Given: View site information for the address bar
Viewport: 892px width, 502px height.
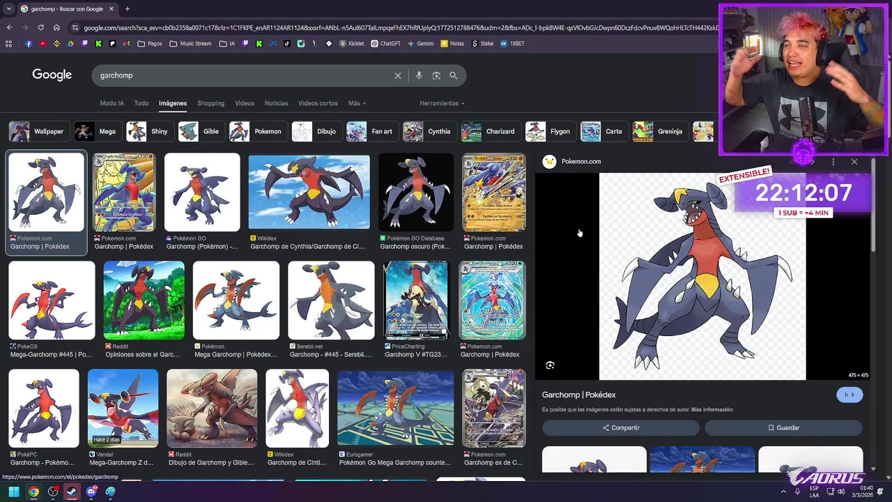Looking at the screenshot, I should point(75,28).
